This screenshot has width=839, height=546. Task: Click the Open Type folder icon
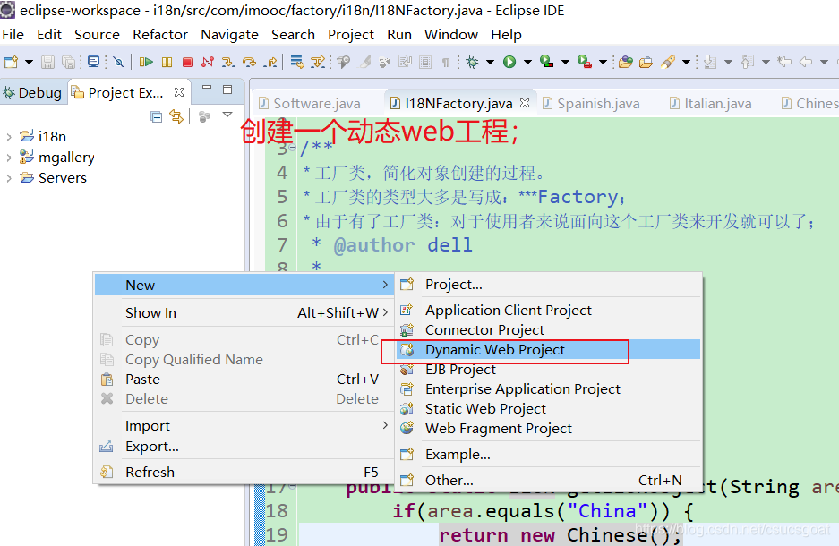tap(626, 62)
